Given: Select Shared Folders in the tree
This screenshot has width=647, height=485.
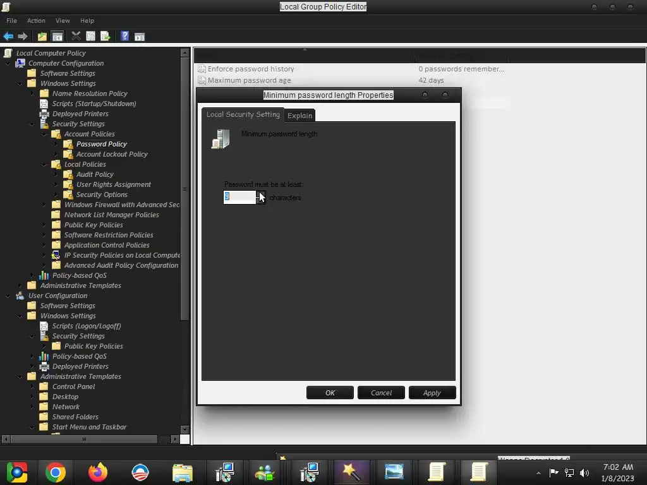Looking at the screenshot, I should 75,417.
